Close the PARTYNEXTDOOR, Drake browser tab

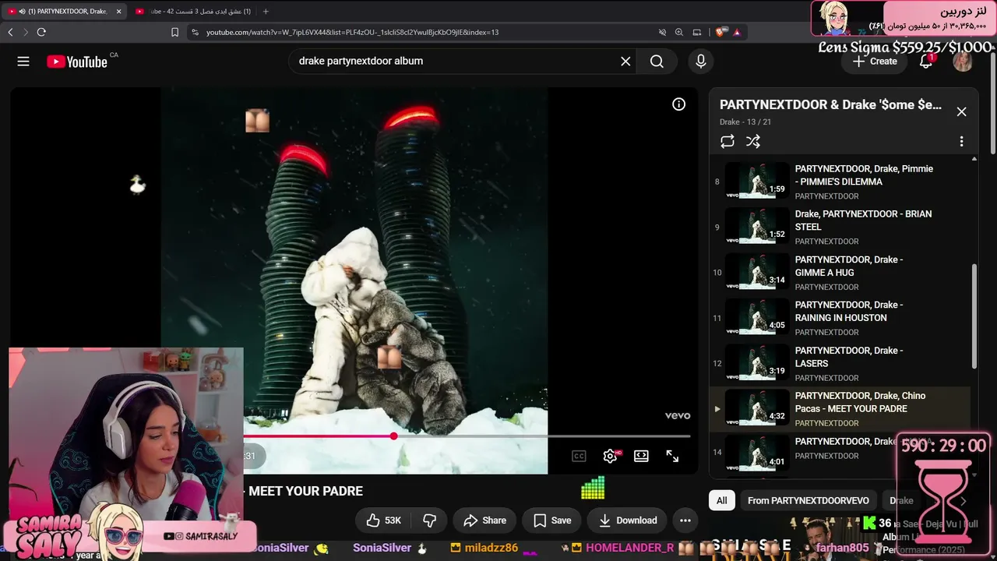[119, 11]
